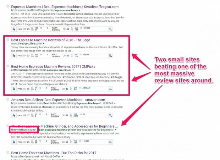Click DR 52 value in The Edge bar
The width and height of the screenshot is (220, 160).
pos(68,56)
